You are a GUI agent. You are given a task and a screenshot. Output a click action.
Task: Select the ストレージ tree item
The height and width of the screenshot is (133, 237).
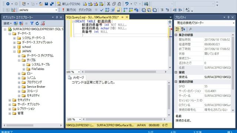point(32,91)
